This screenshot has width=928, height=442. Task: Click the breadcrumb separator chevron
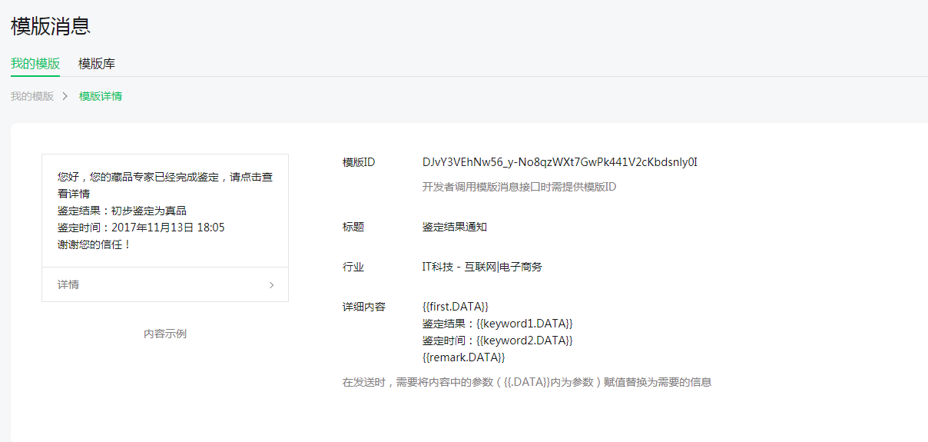(66, 96)
